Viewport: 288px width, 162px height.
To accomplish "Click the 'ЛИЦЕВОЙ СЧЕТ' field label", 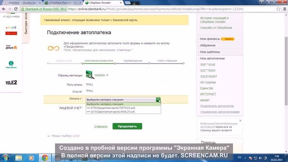I will click(x=71, y=108).
